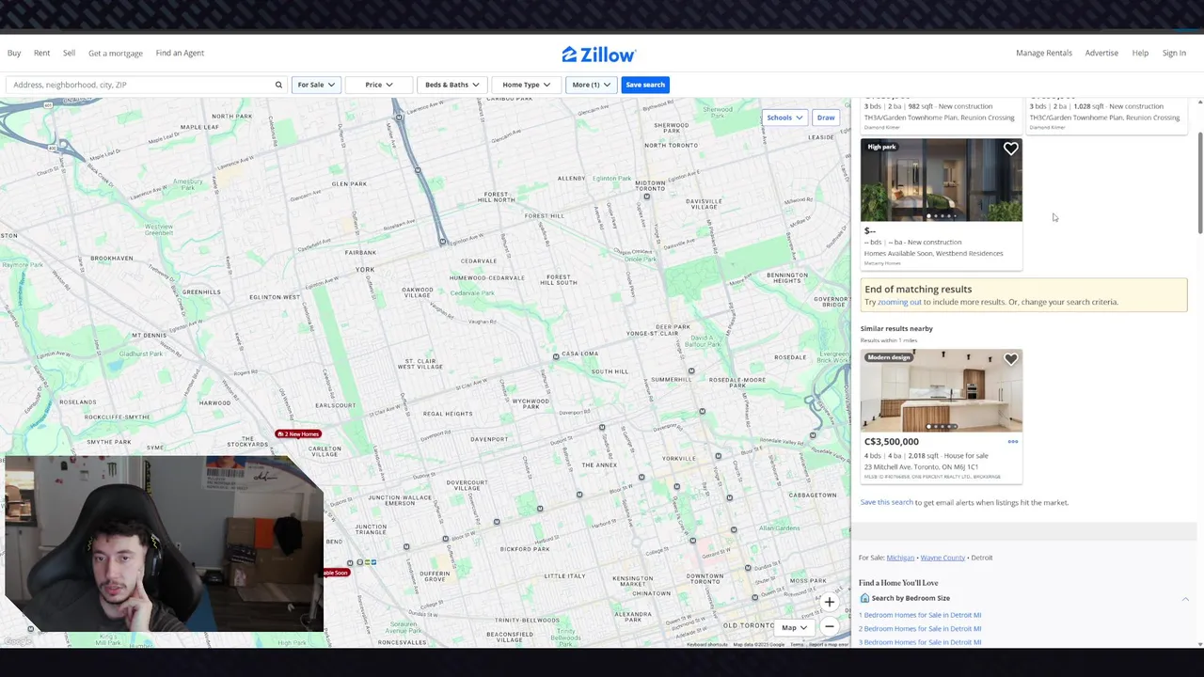
Task: Click 'Save this search' link
Action: click(x=886, y=502)
